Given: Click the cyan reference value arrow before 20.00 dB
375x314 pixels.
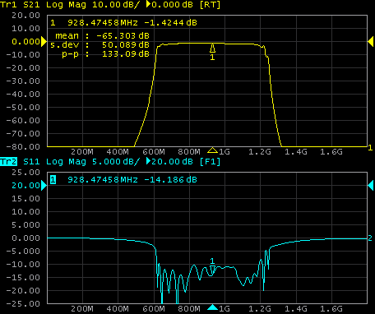Looking at the screenshot, I should click(x=148, y=161).
